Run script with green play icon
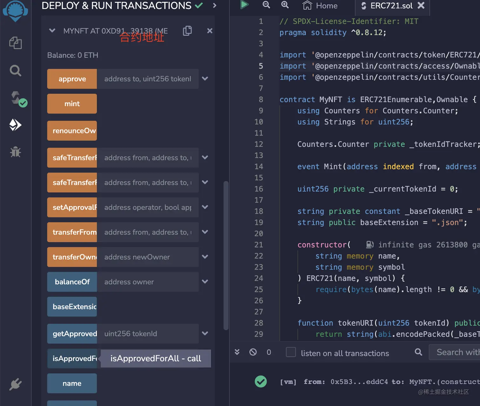480x406 pixels. (x=244, y=5)
